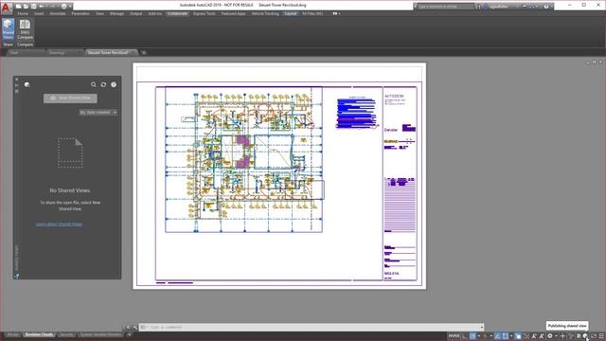Open the Help dropdown in title bar
This screenshot has width=606, height=341.
[552, 7]
